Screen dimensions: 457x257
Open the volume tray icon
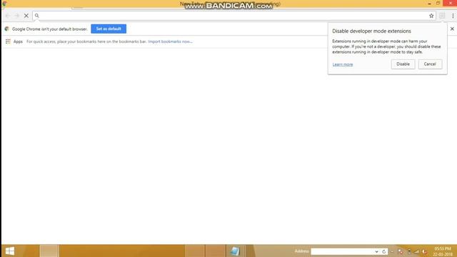tap(424, 251)
